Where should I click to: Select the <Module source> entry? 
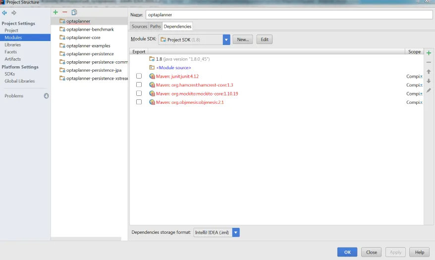pos(174,68)
